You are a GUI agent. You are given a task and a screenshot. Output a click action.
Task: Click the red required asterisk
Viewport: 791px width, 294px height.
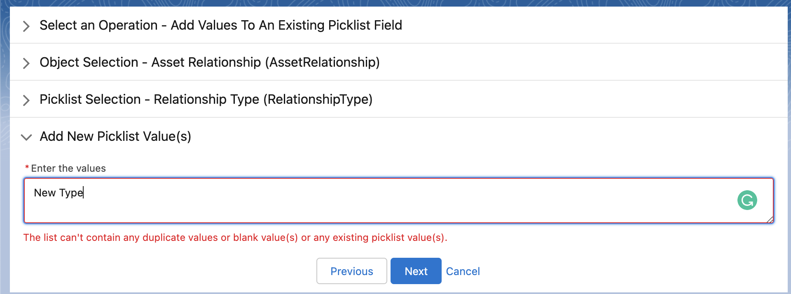point(27,168)
